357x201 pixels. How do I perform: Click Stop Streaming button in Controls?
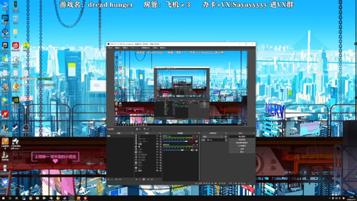coord(242,137)
